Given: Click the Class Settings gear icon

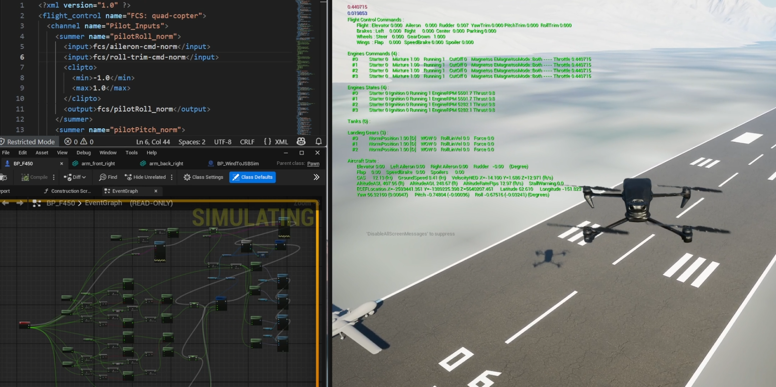Looking at the screenshot, I should [x=187, y=177].
